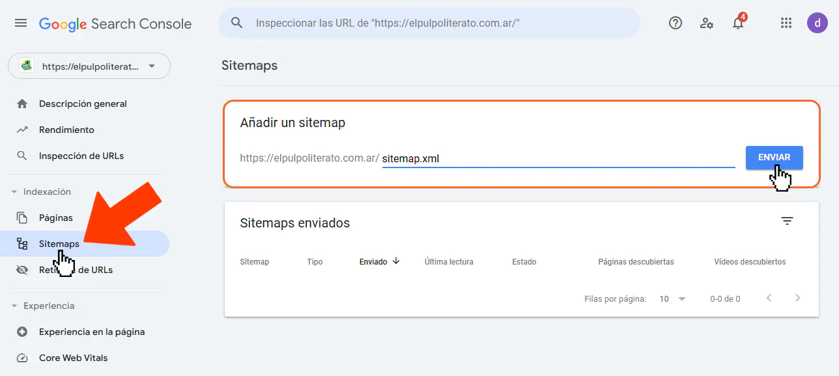The image size is (839, 376).
Task: Open the Google apps grid
Action: coord(786,22)
